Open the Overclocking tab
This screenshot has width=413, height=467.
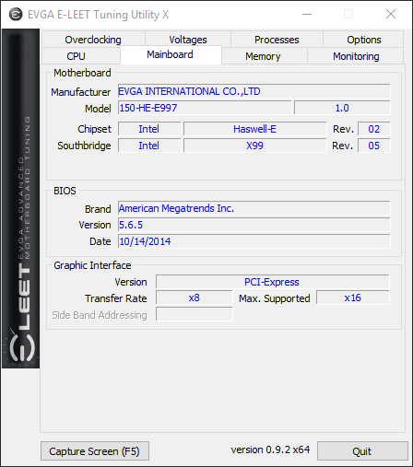coord(93,40)
